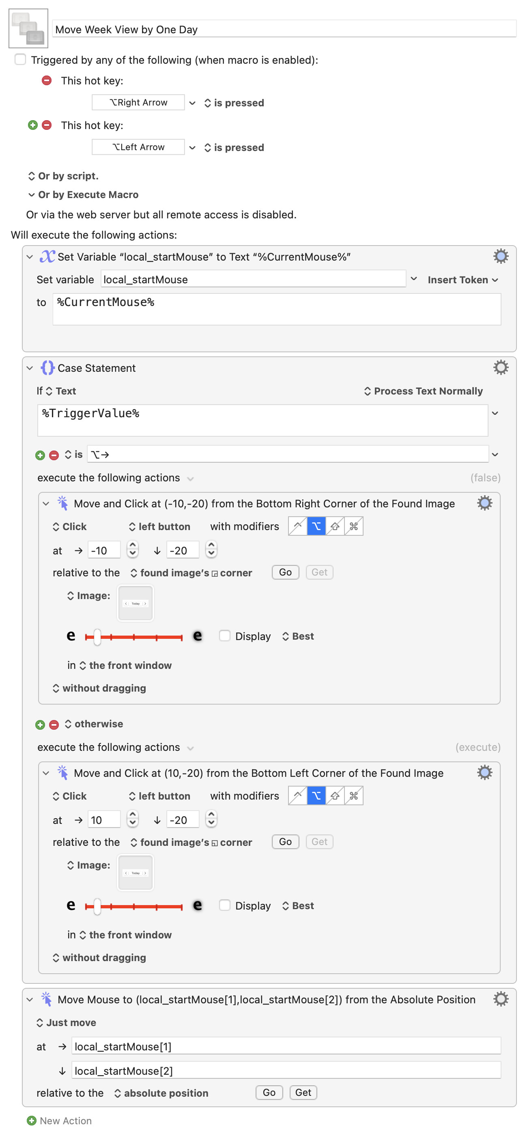525x1134 pixels.
Task: Remove the Option-Right Arrow hot key trigger
Action: click(x=47, y=80)
